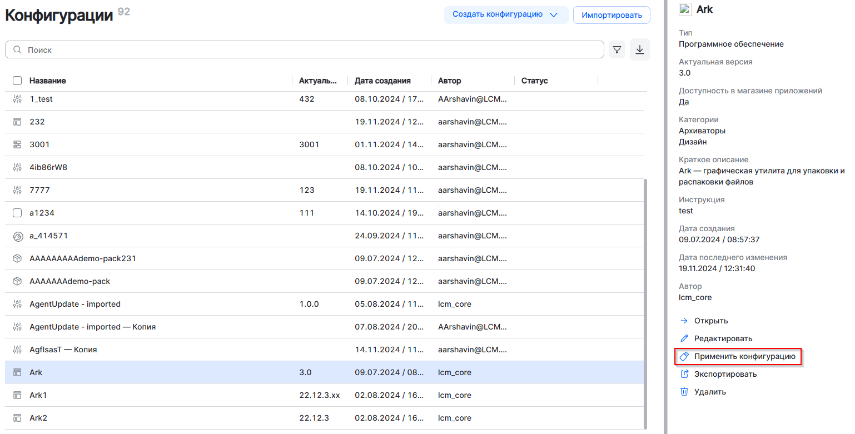Click the export icon in the Ark panel
855x434 pixels.
tap(684, 374)
